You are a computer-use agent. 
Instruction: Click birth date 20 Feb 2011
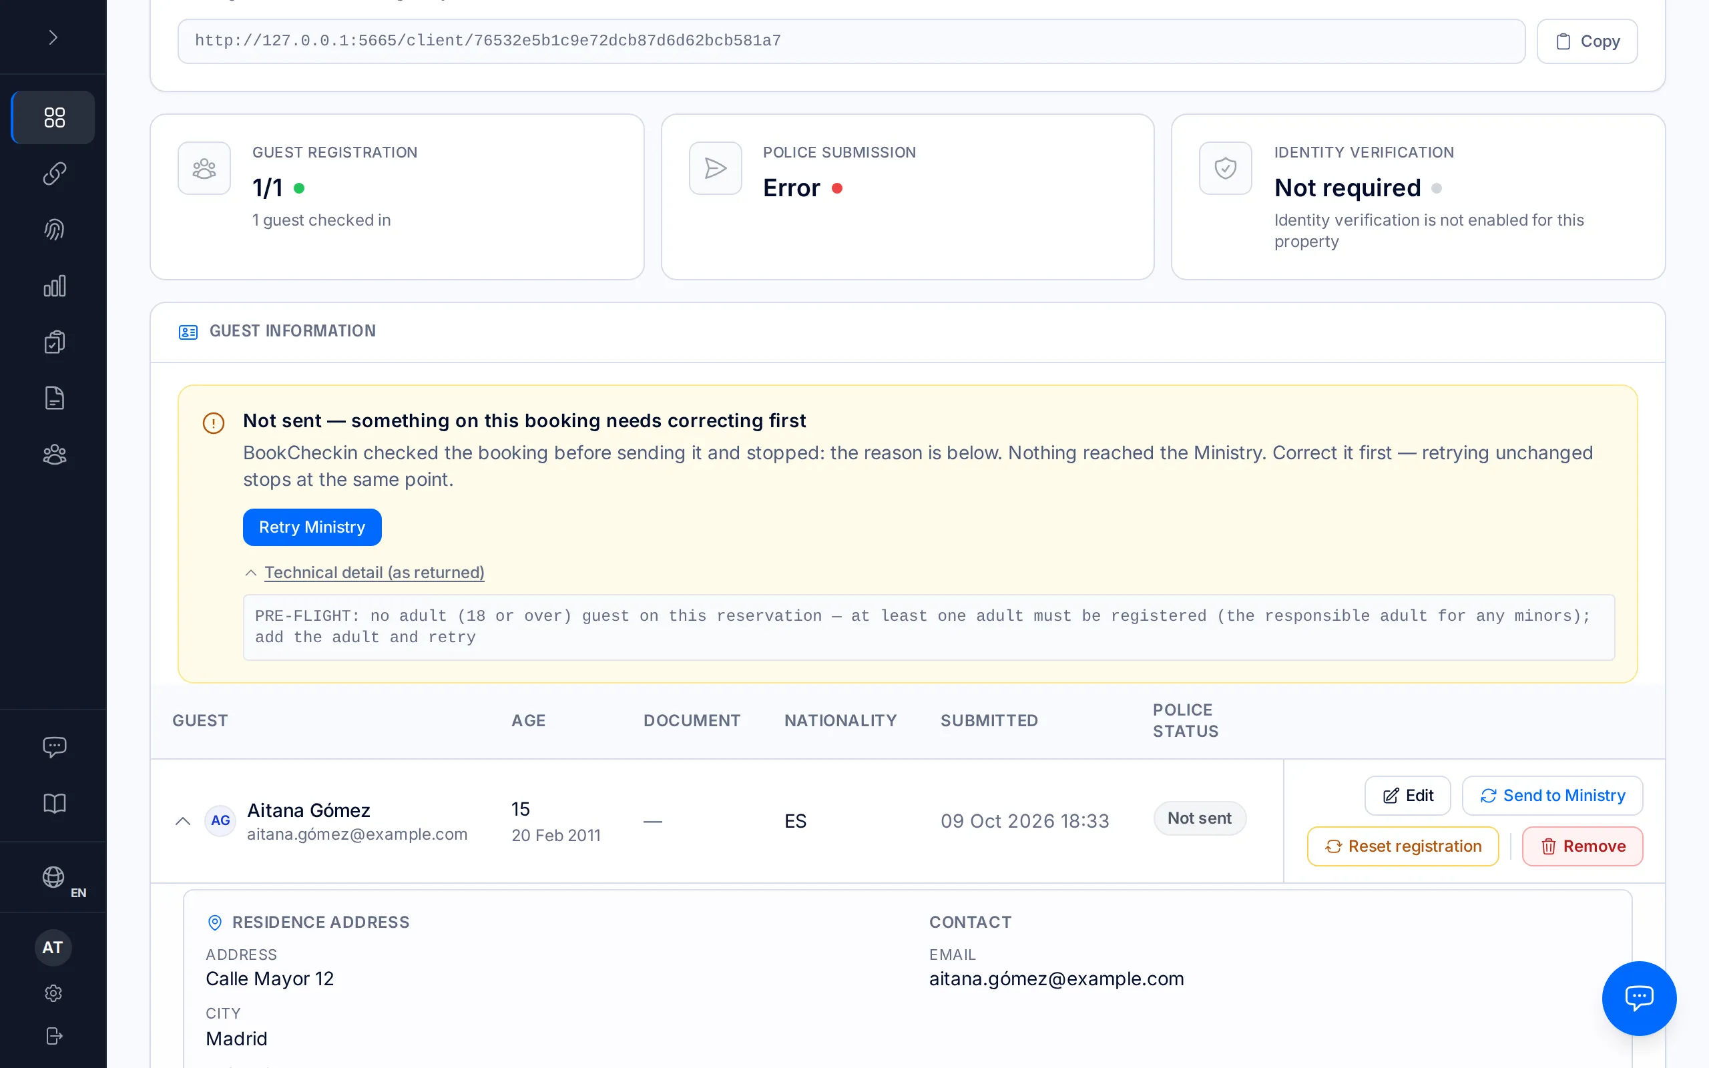coord(556,836)
